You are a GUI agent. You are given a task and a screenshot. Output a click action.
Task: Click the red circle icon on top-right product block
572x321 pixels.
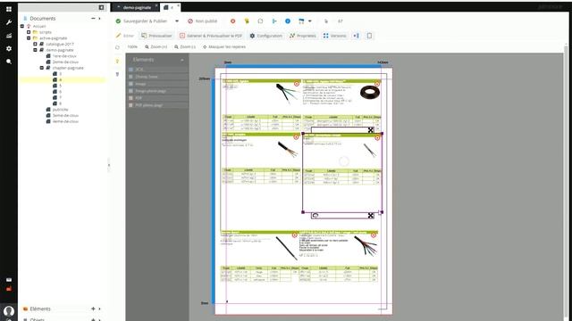click(x=377, y=84)
